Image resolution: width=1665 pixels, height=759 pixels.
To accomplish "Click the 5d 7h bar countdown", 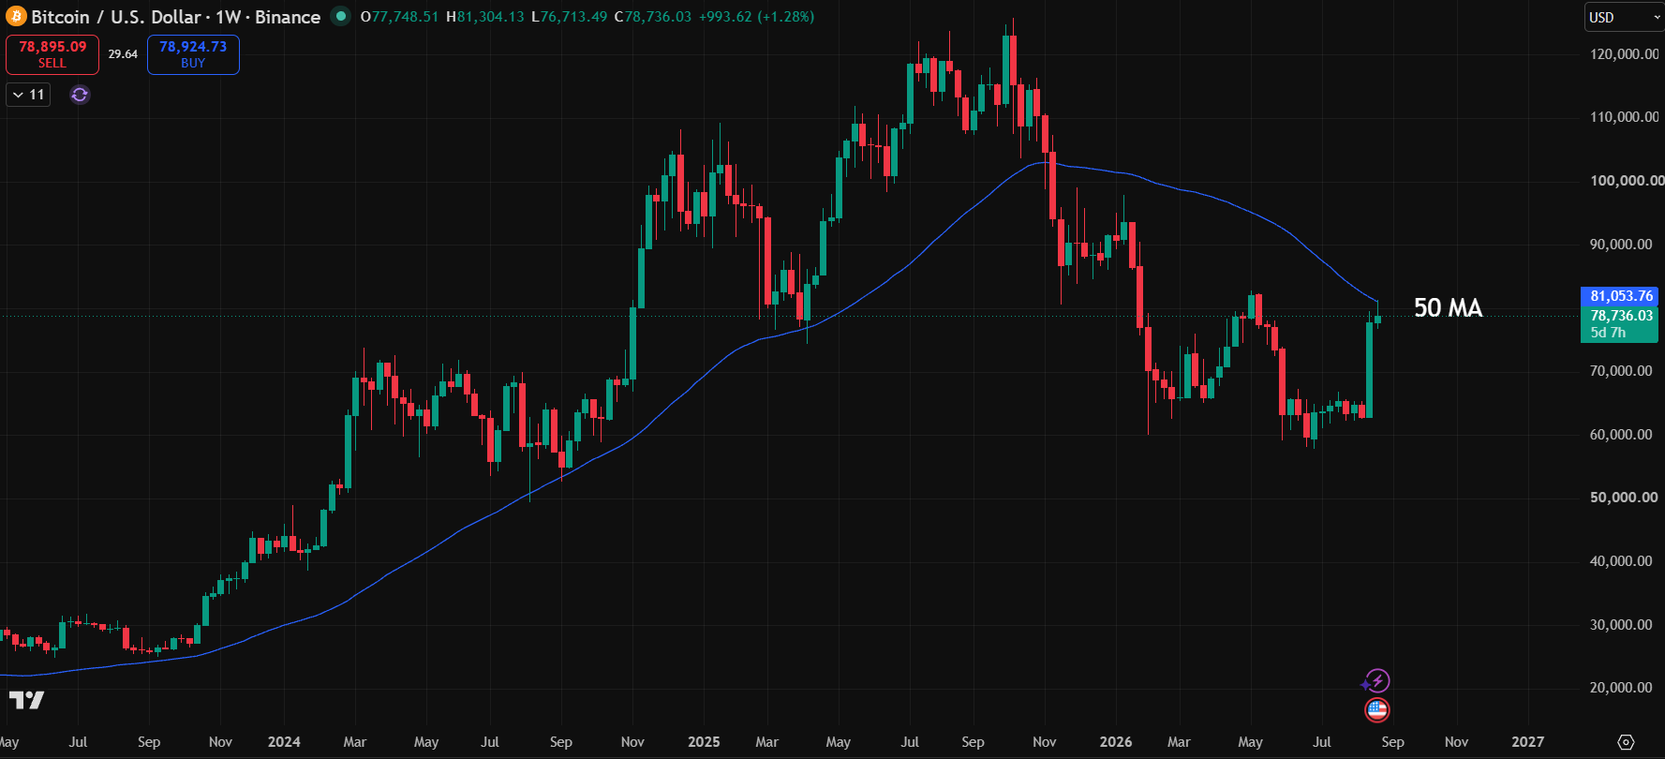I will point(1608,333).
